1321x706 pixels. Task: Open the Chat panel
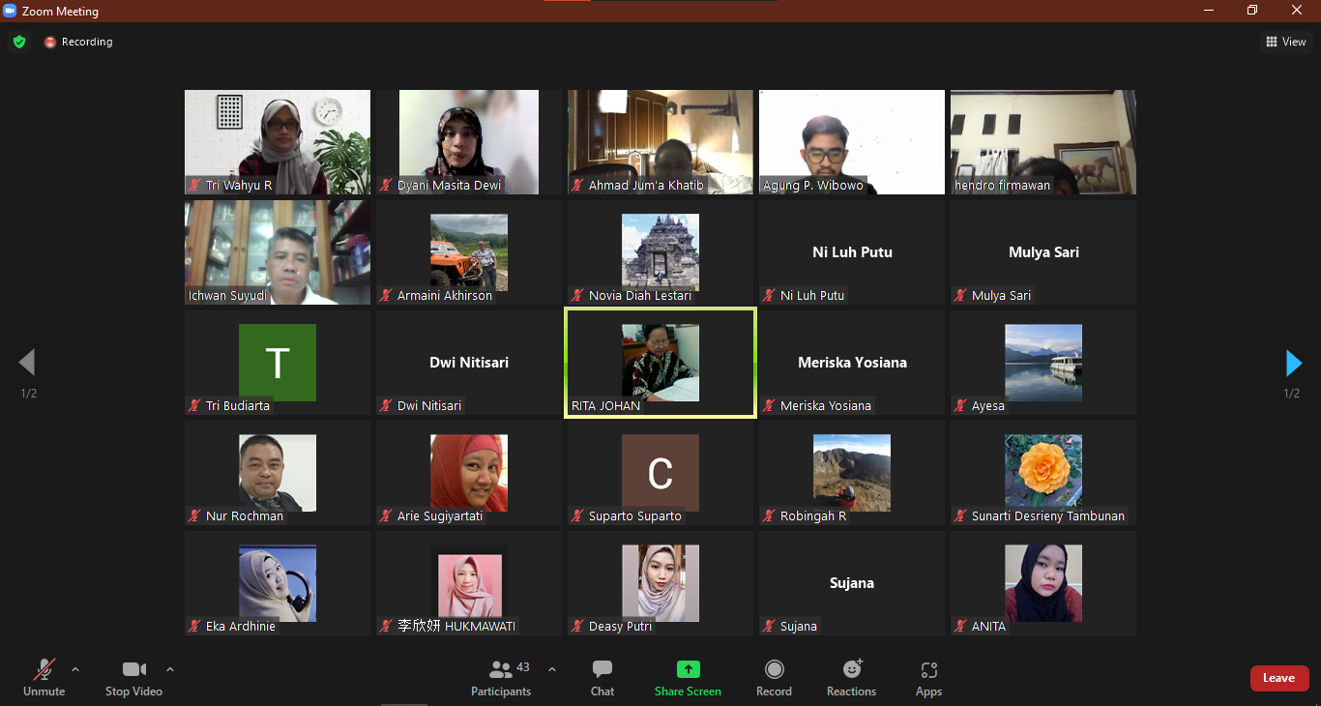pos(602,678)
